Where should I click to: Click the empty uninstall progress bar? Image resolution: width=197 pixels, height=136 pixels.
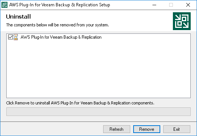(99, 111)
